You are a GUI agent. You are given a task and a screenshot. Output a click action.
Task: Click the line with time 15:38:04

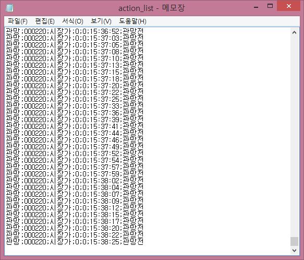[x=75, y=188]
